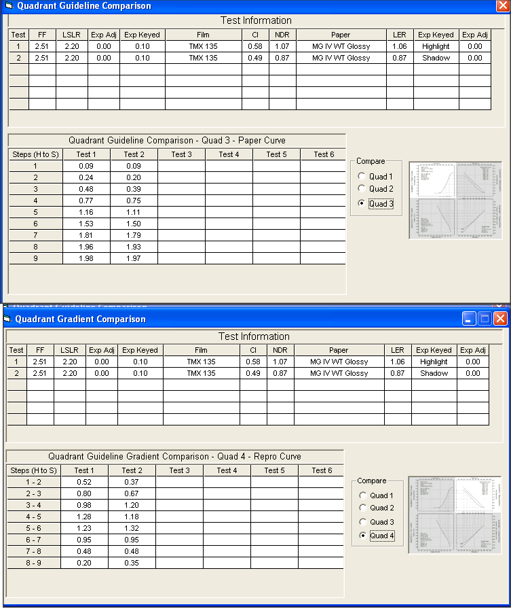Viewport: 511px width, 609px height.
Task: Select Quad 1 in Gradient Comparison window
Action: pos(363,495)
